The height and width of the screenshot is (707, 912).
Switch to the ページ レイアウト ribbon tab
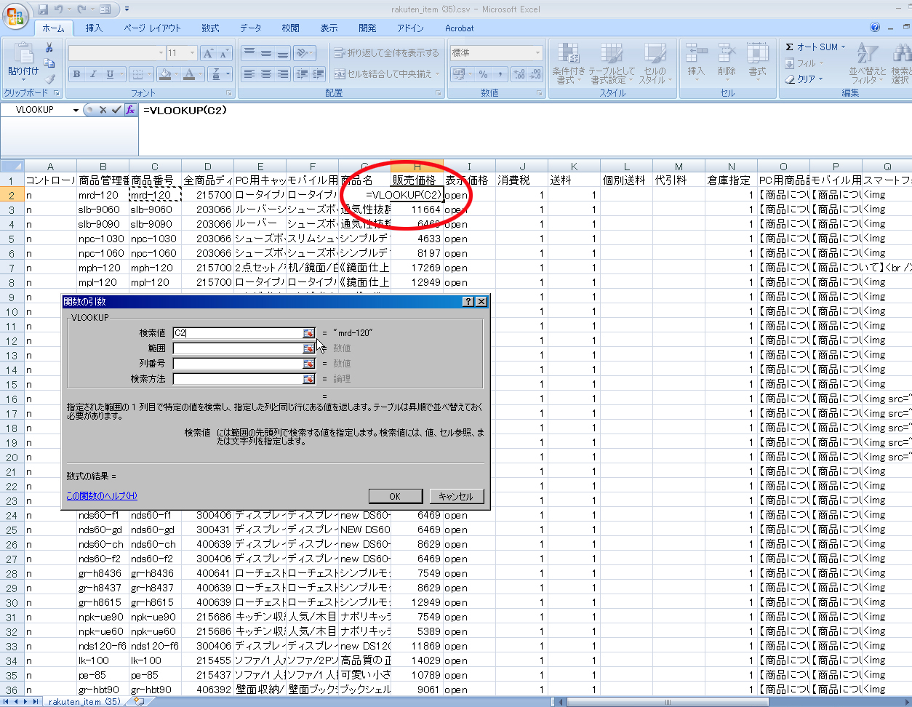[x=152, y=28]
